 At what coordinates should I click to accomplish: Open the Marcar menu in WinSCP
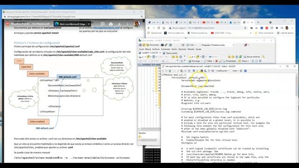[148, 49]
